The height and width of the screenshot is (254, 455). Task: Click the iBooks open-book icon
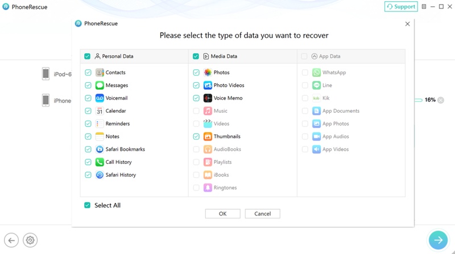208,175
